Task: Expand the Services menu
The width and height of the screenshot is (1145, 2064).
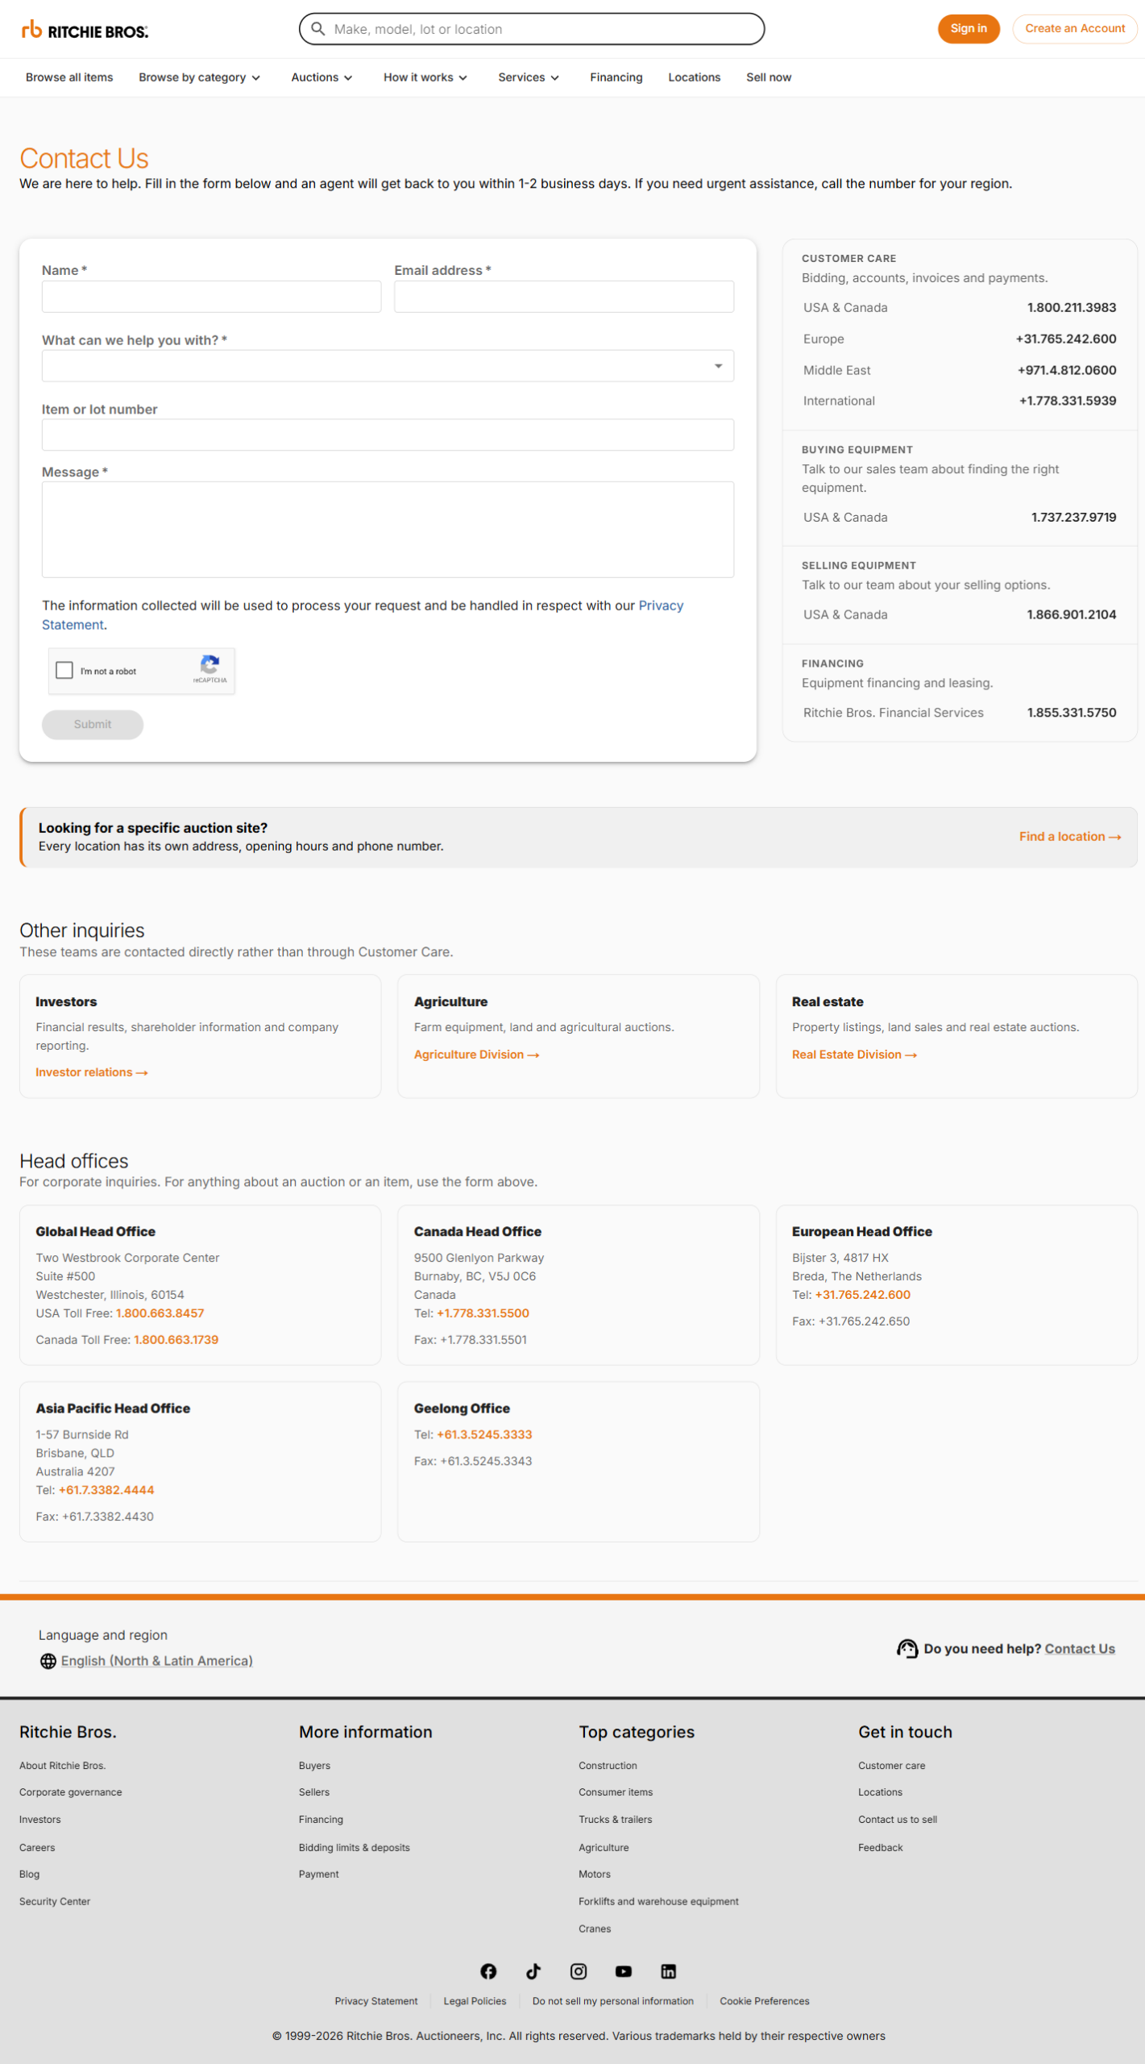Action: pos(529,77)
